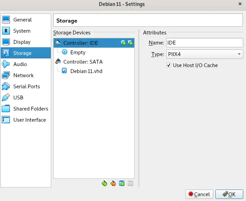Click the System chip icon
246x201 pixels.
click(6, 31)
